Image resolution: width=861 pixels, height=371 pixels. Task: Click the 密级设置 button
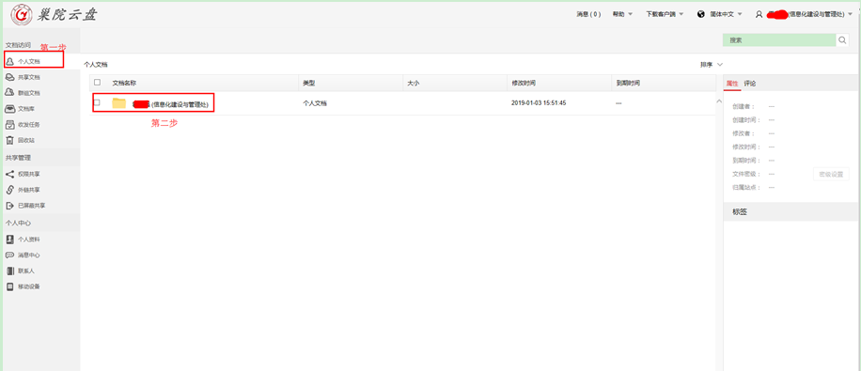[831, 174]
